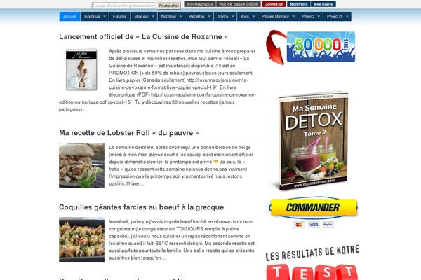Open the Mon Profil button

[299, 4]
